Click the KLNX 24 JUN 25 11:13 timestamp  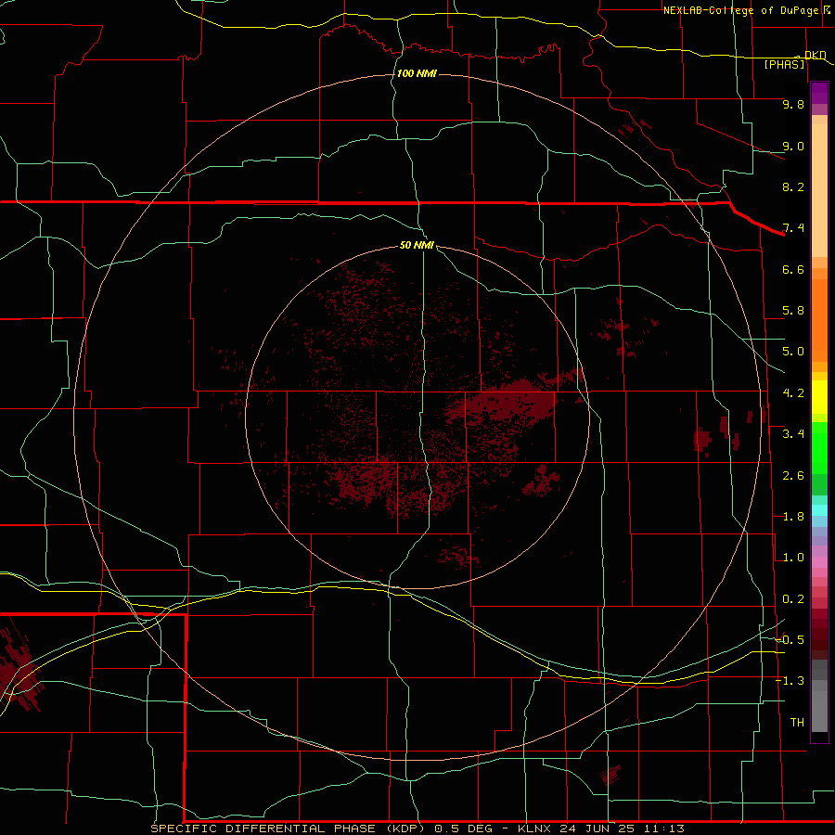[600, 829]
